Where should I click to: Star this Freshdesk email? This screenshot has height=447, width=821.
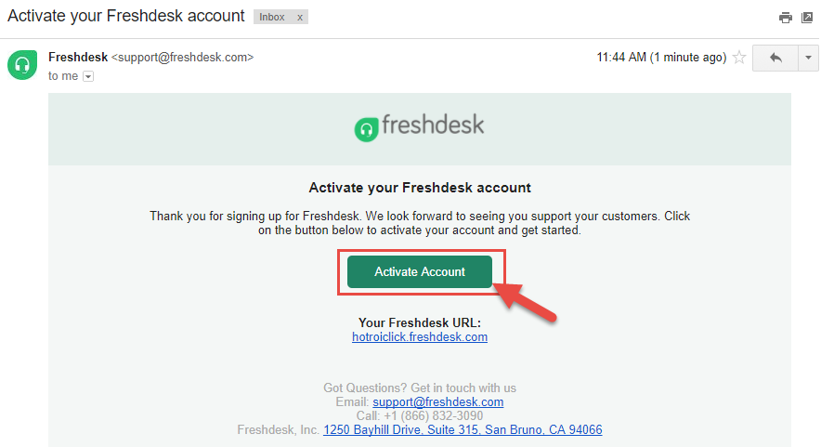coord(738,57)
